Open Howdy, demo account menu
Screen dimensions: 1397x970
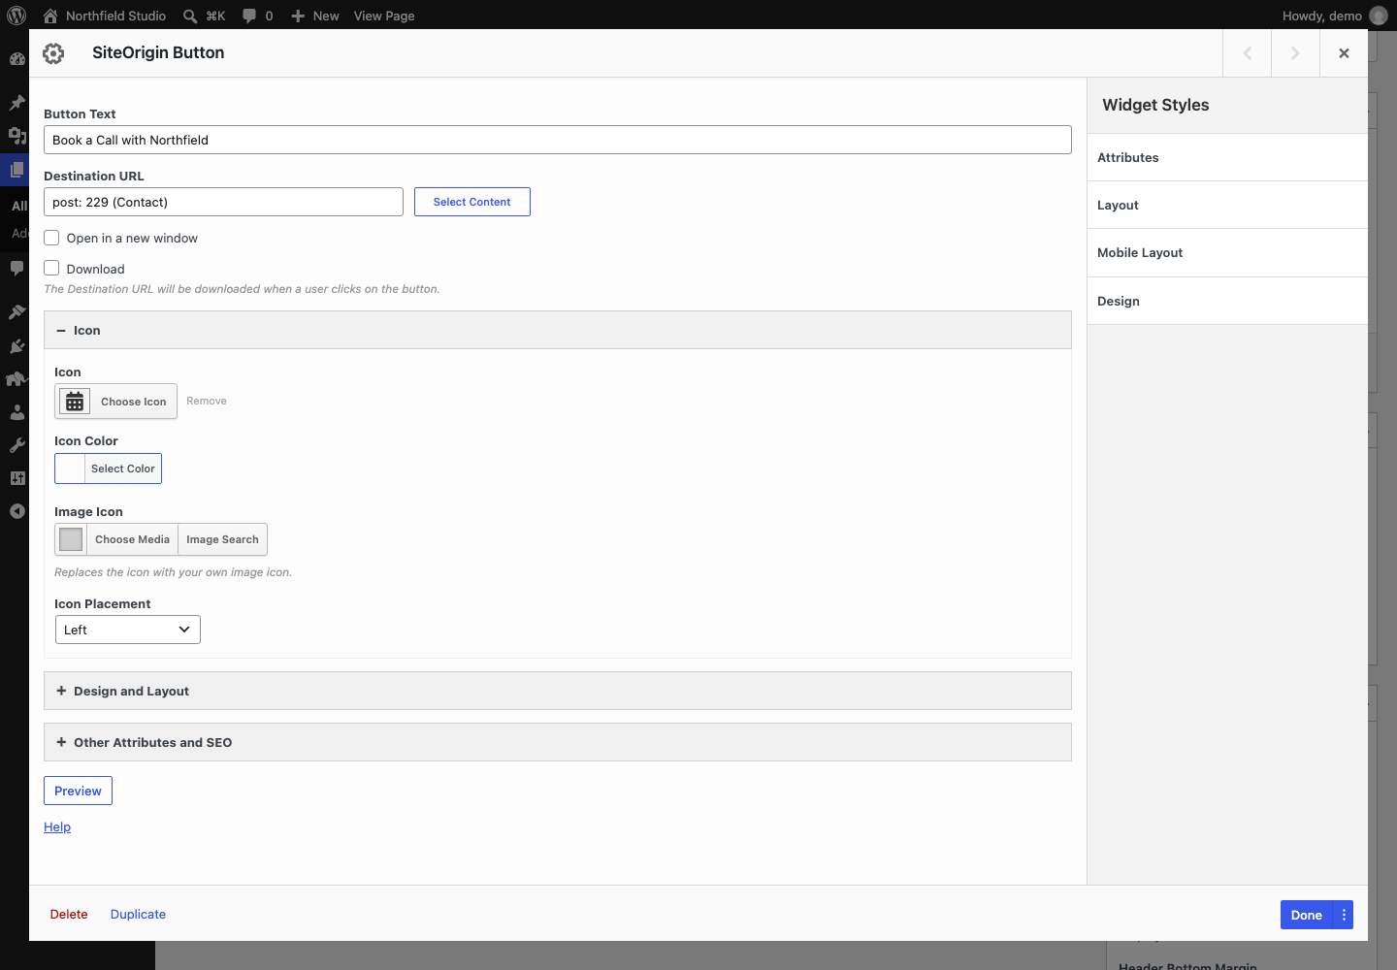tap(1335, 16)
